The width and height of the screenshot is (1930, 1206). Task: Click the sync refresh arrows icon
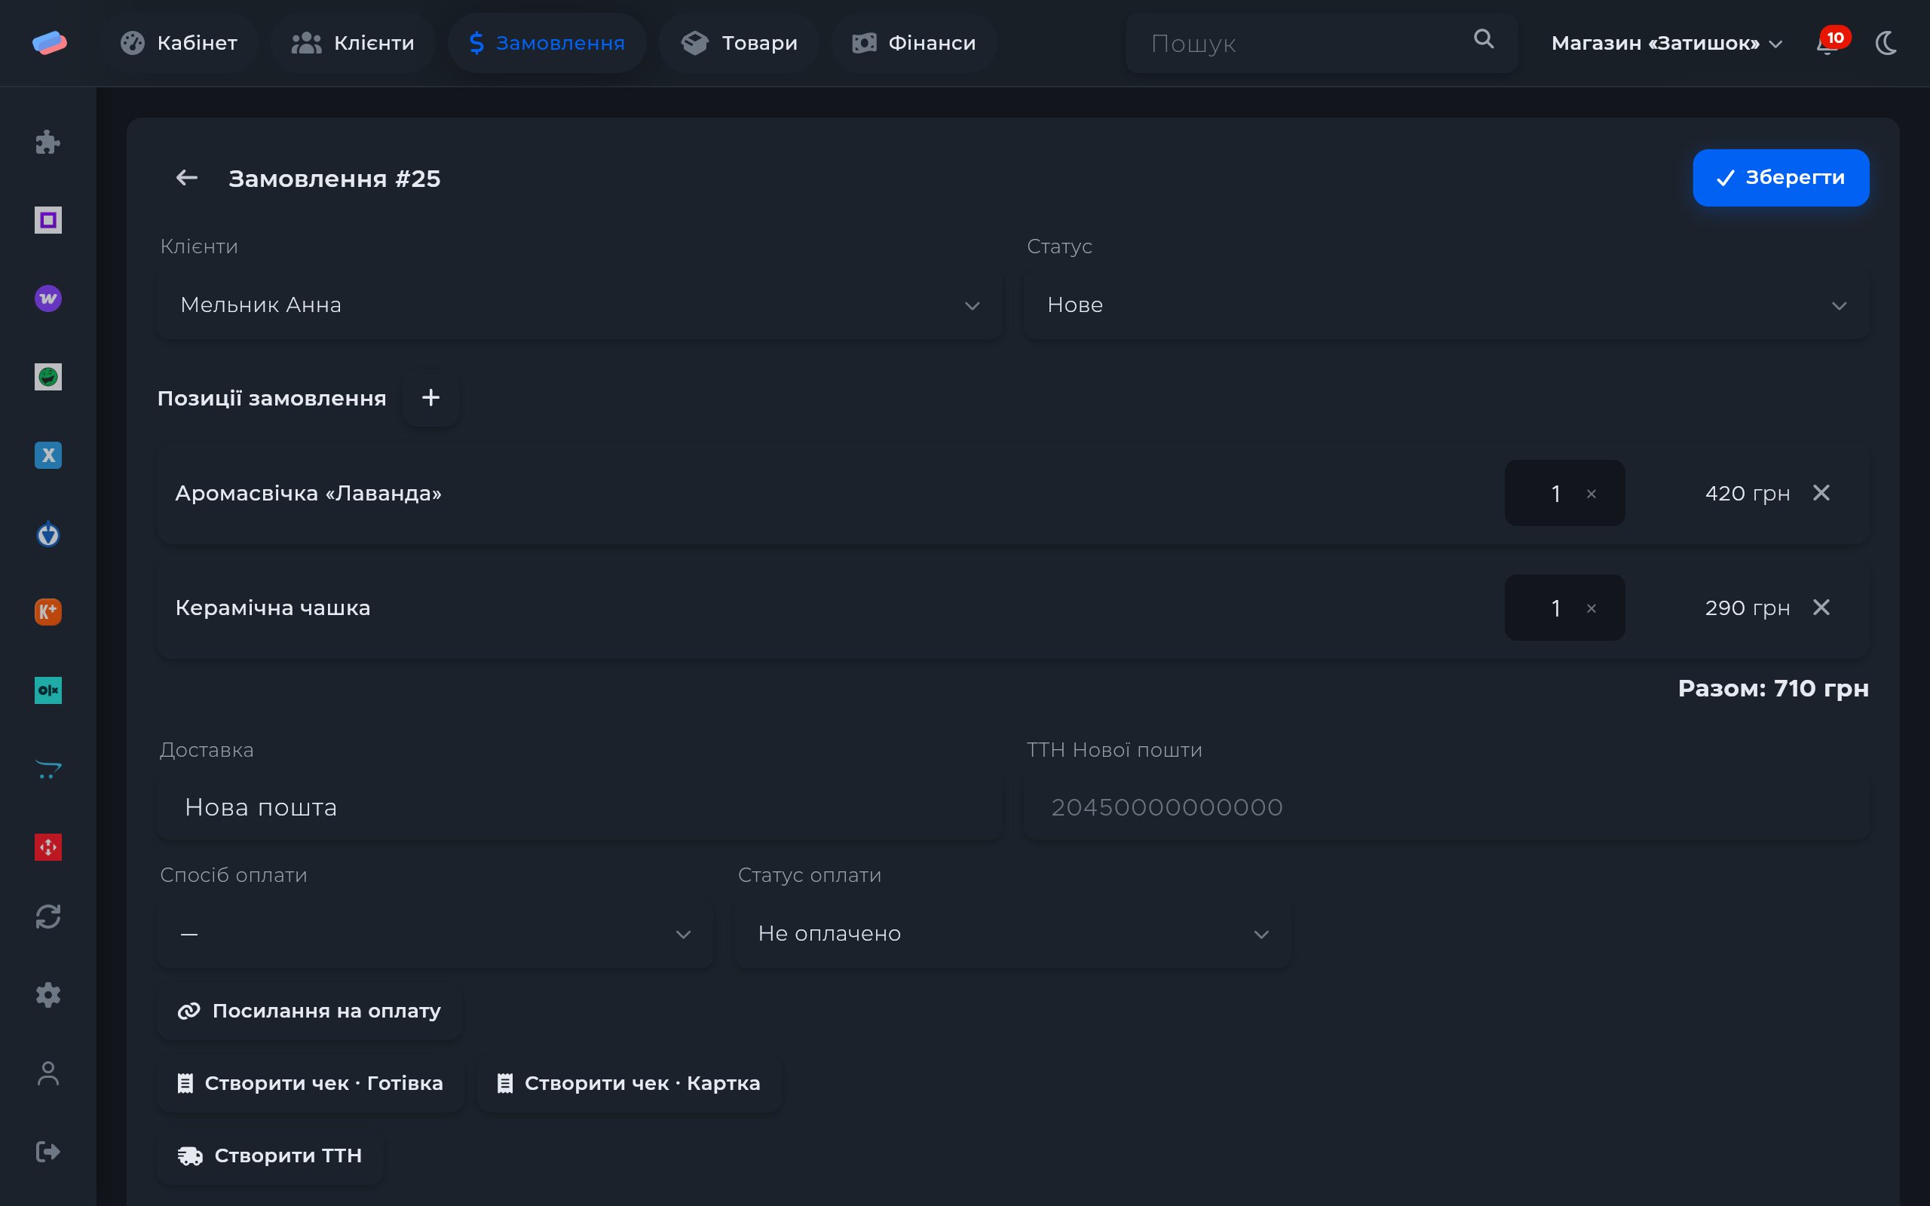coord(47,917)
